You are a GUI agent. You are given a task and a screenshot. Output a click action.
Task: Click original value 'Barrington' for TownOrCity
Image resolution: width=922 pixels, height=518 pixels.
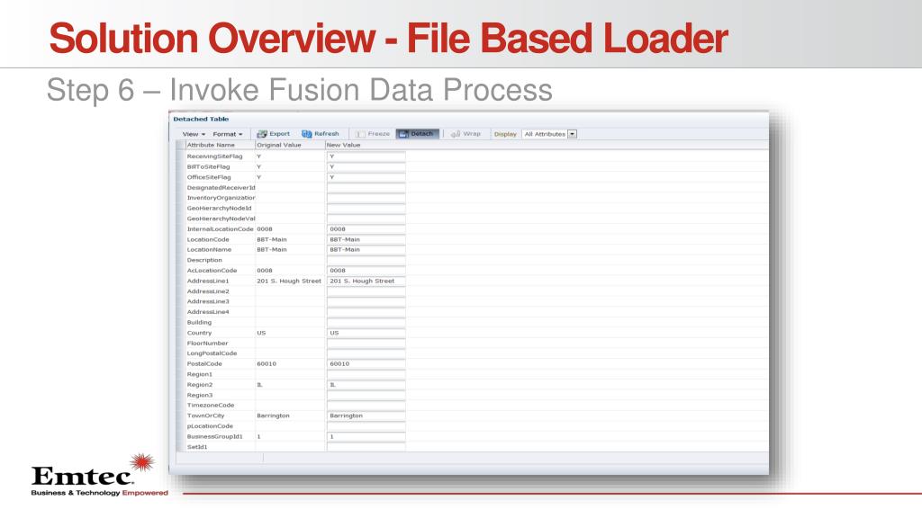click(x=273, y=415)
